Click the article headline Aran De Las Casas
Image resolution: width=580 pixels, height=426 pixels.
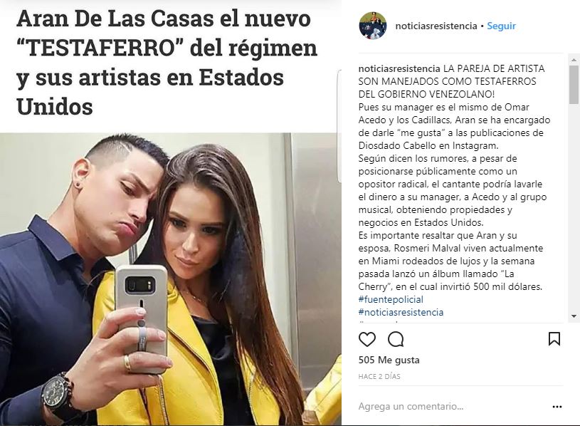167,63
